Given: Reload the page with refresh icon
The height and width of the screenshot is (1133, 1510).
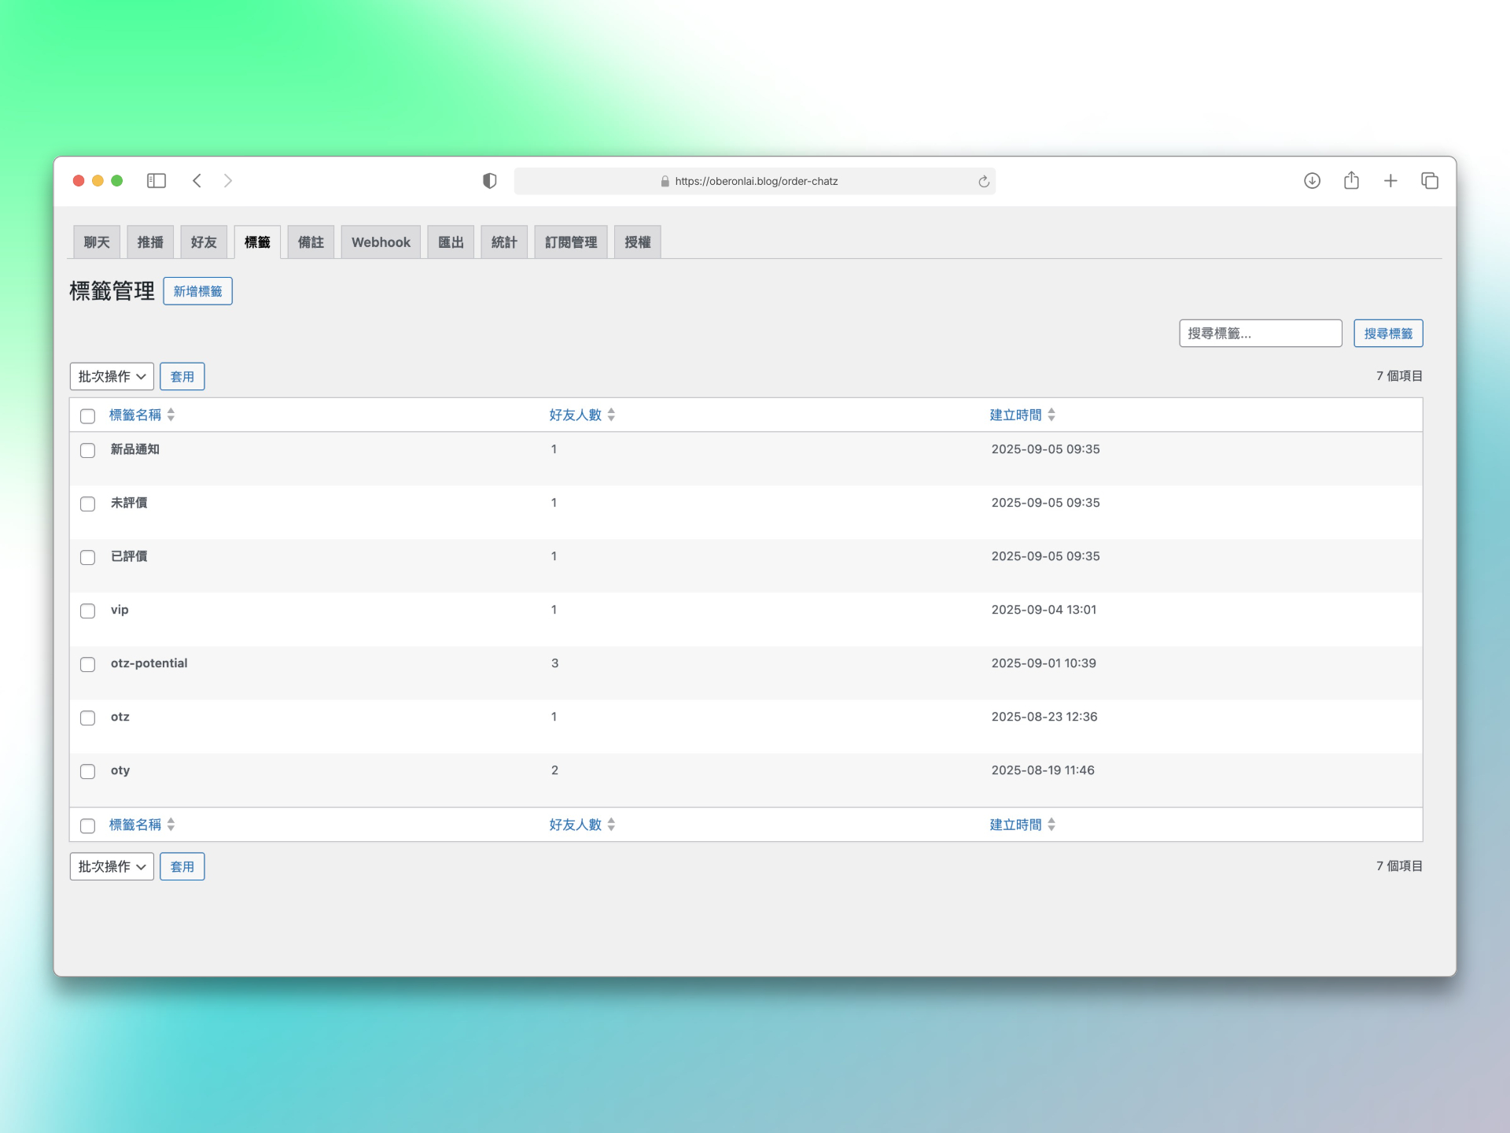Looking at the screenshot, I should click(x=983, y=182).
